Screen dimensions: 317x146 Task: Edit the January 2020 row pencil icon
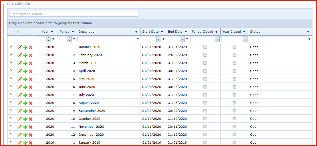19,47
